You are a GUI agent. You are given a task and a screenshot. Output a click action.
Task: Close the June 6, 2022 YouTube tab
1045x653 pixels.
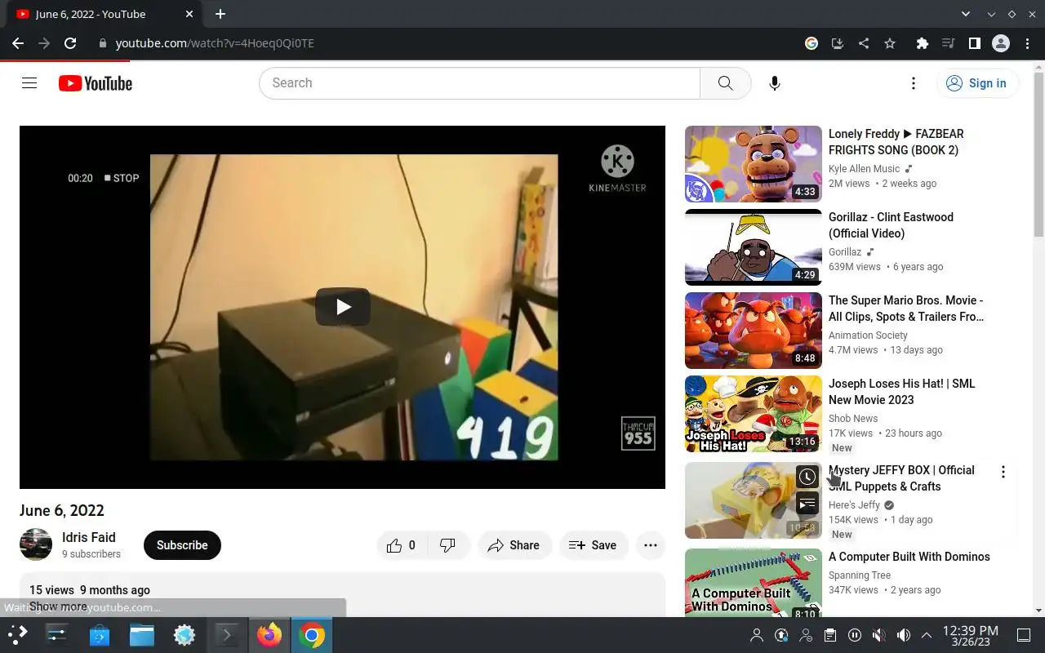189,14
